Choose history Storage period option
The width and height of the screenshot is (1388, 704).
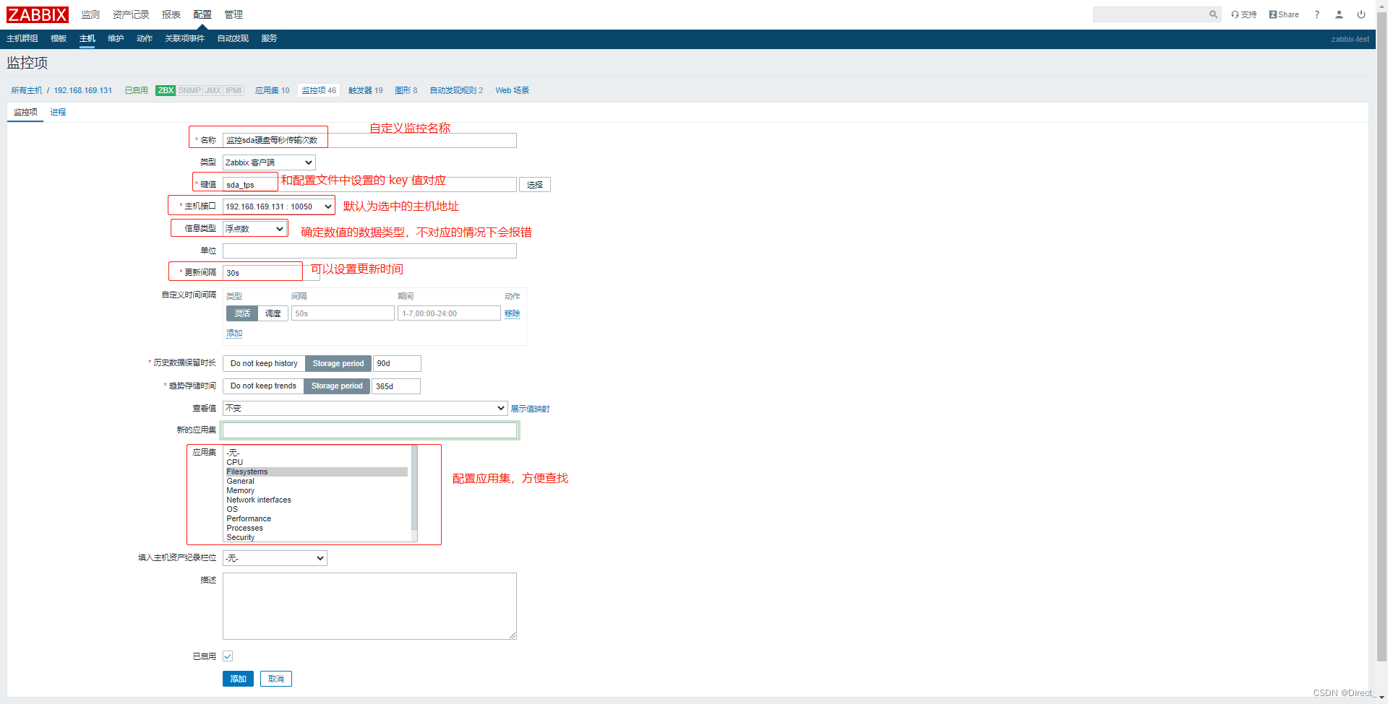(x=338, y=363)
